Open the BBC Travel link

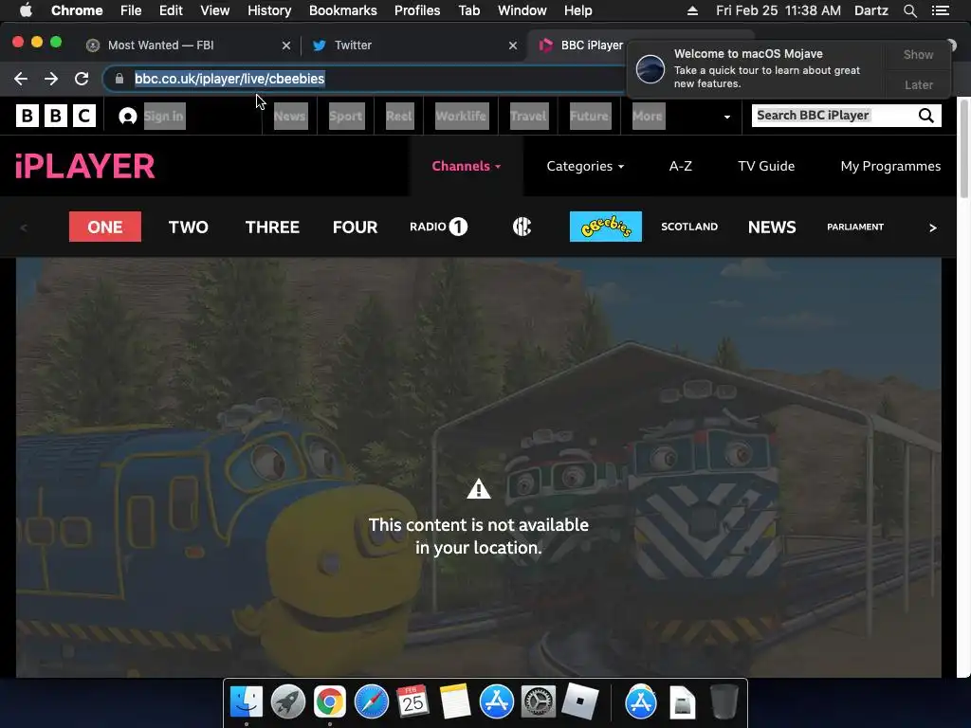tap(528, 116)
